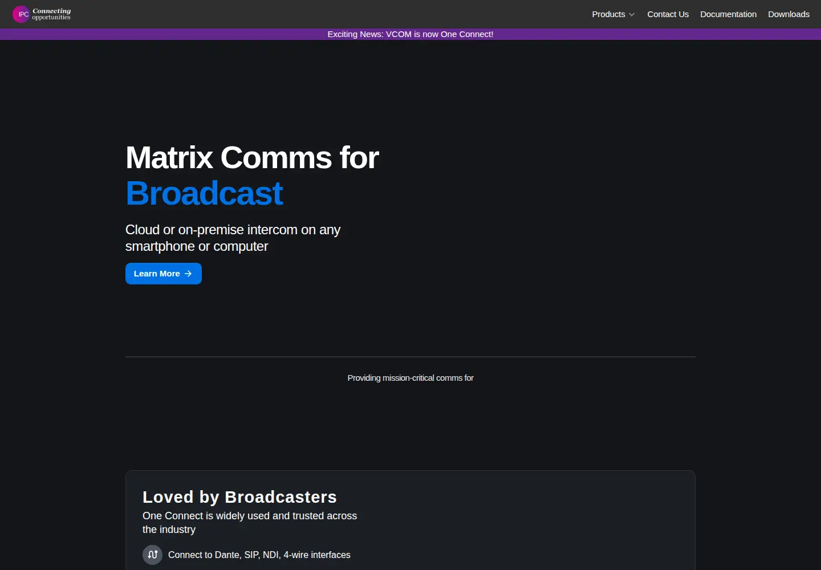Open the Downloads page
Screen dimensions: 821x570
click(789, 14)
